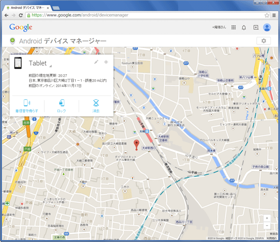Click the 前回のオンライン date line
Image resolution: width=280 pixels, height=242 pixels.
pyautogui.click(x=55, y=86)
